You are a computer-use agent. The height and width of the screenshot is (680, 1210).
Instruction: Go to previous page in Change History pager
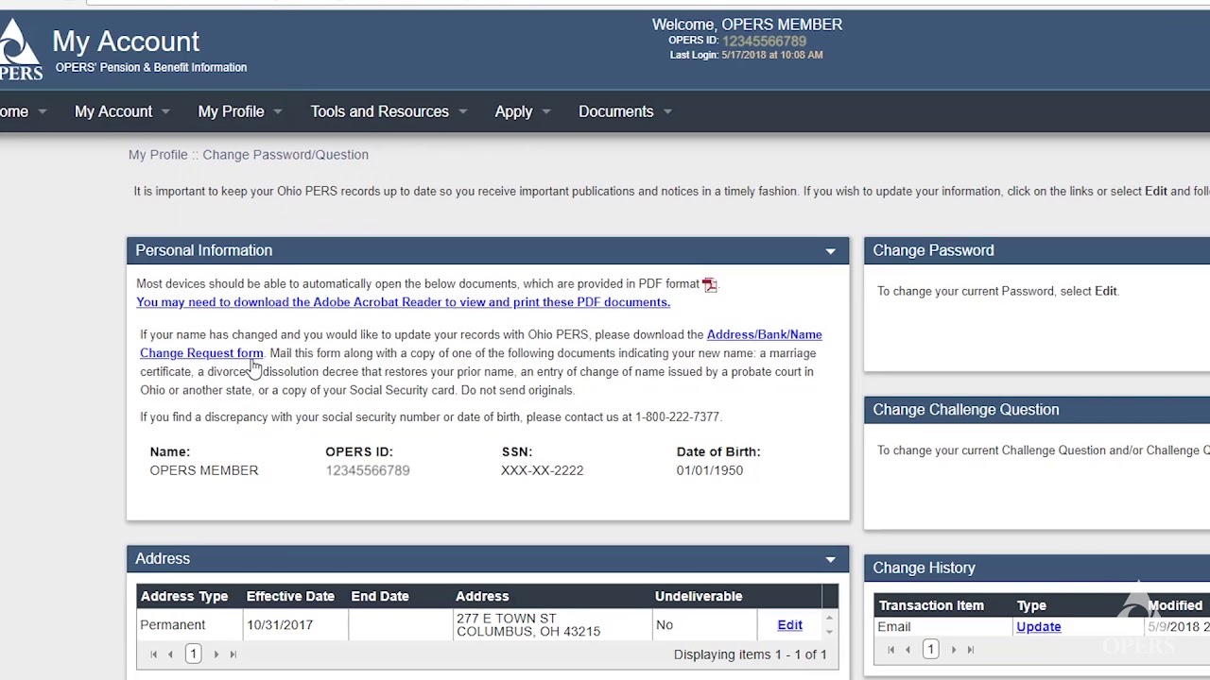907,650
